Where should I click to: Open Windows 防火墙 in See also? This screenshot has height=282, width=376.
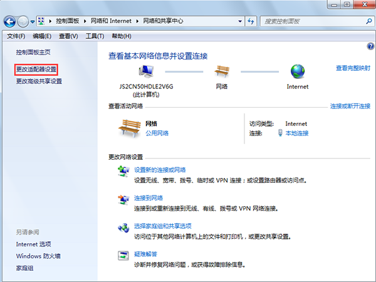point(38,256)
